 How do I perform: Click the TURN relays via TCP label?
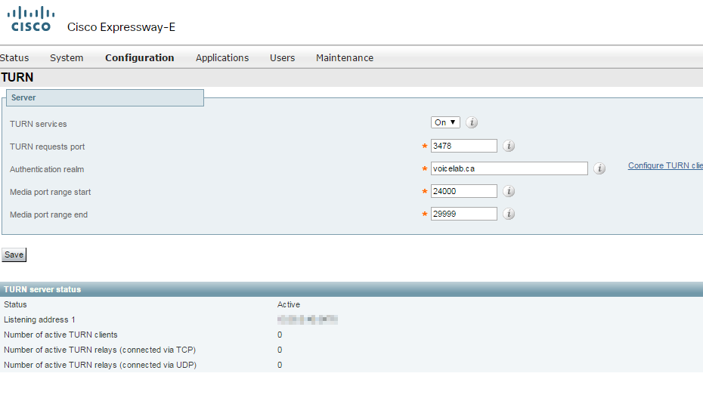100,350
